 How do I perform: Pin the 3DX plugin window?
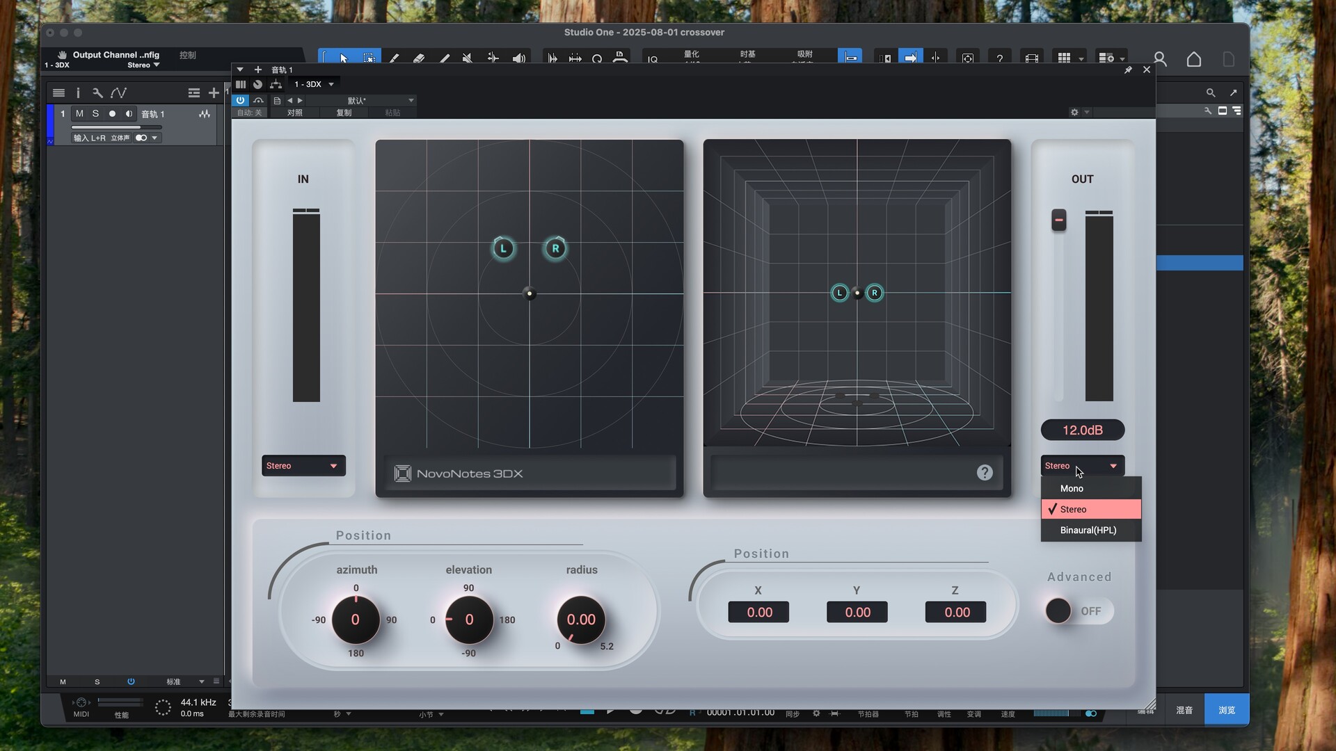(1128, 70)
